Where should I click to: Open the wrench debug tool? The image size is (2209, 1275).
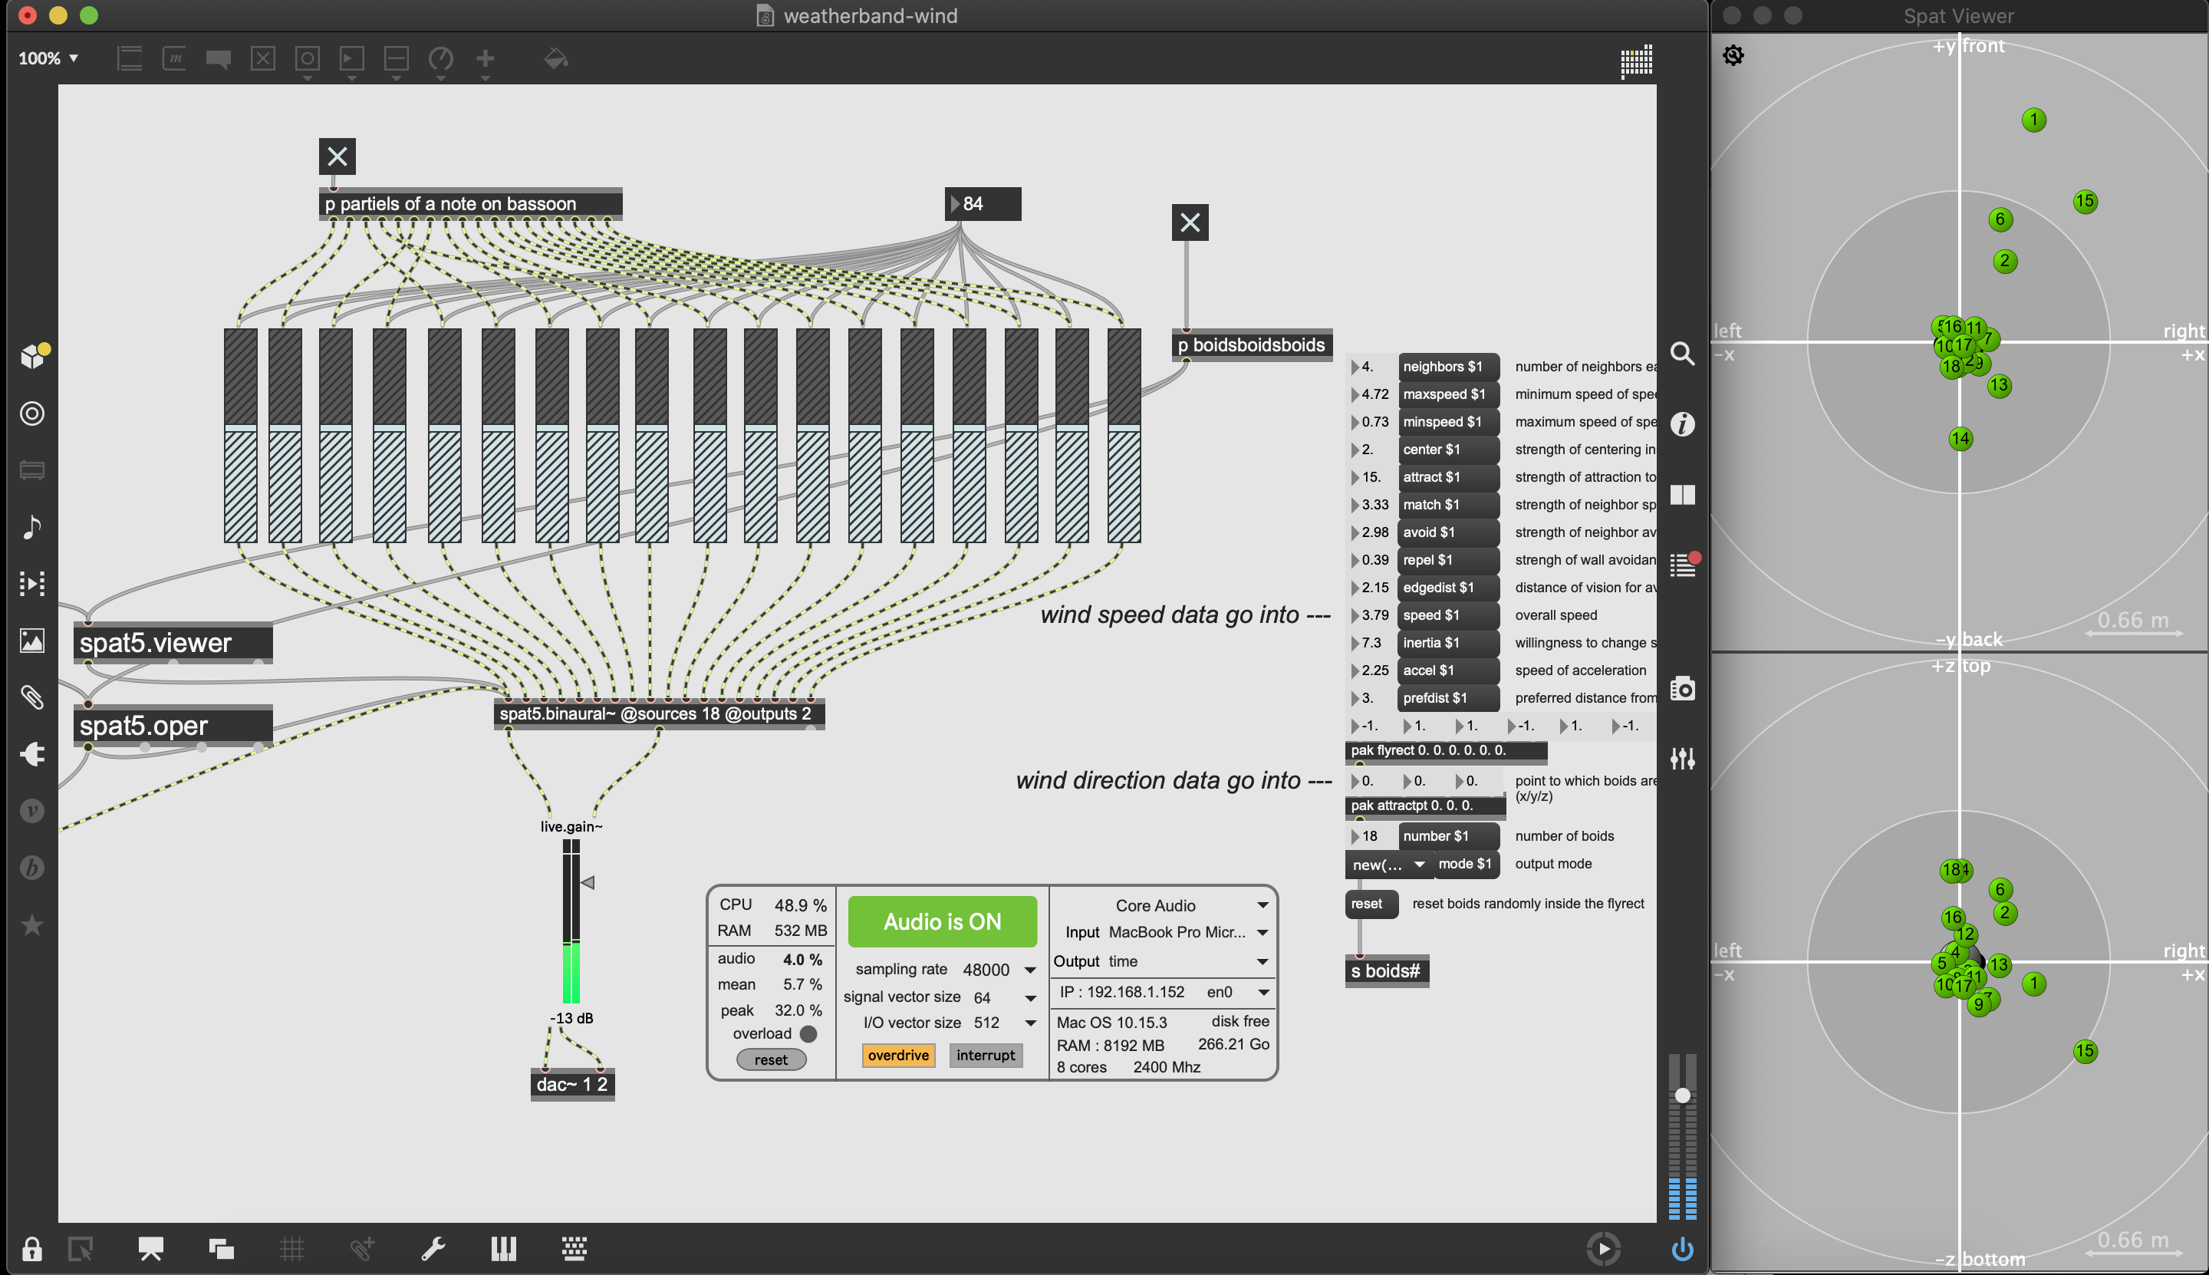tap(433, 1248)
